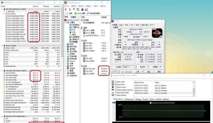Select the 传感器 sensor item in AIDA64 tree
This screenshot has height=123, width=213.
click(x=73, y=42)
